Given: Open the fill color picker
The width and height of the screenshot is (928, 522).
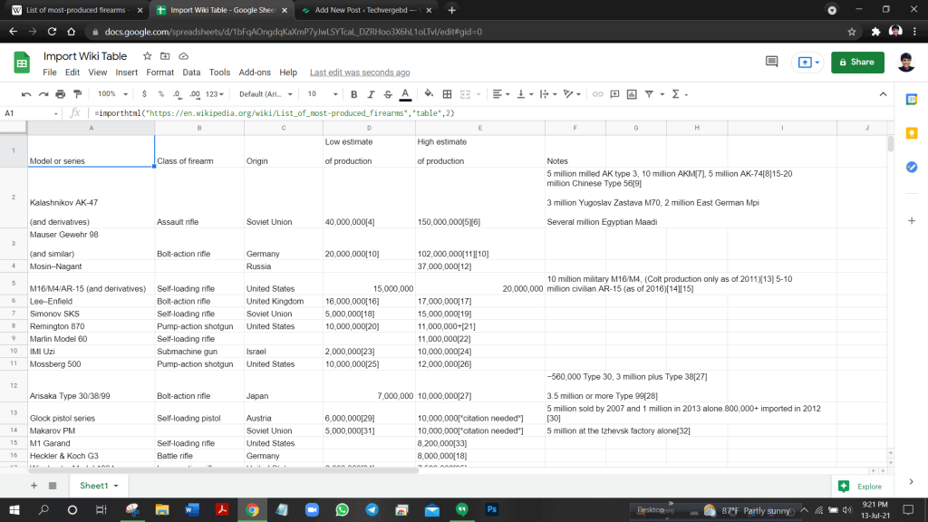Looking at the screenshot, I should [x=429, y=93].
